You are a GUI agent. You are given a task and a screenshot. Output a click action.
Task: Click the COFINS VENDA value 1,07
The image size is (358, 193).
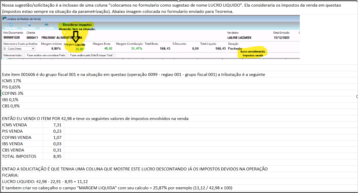54,137
